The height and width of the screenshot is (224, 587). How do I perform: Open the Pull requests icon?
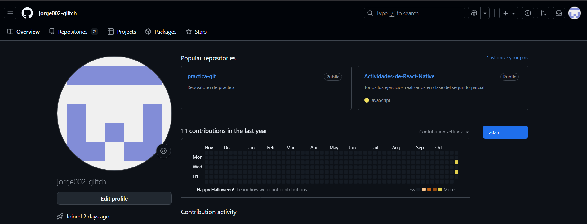point(543,13)
